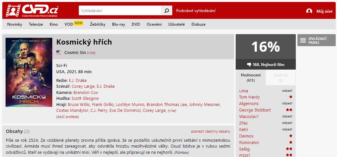
Task: Open the Novinky menu
Action: click(15, 24)
